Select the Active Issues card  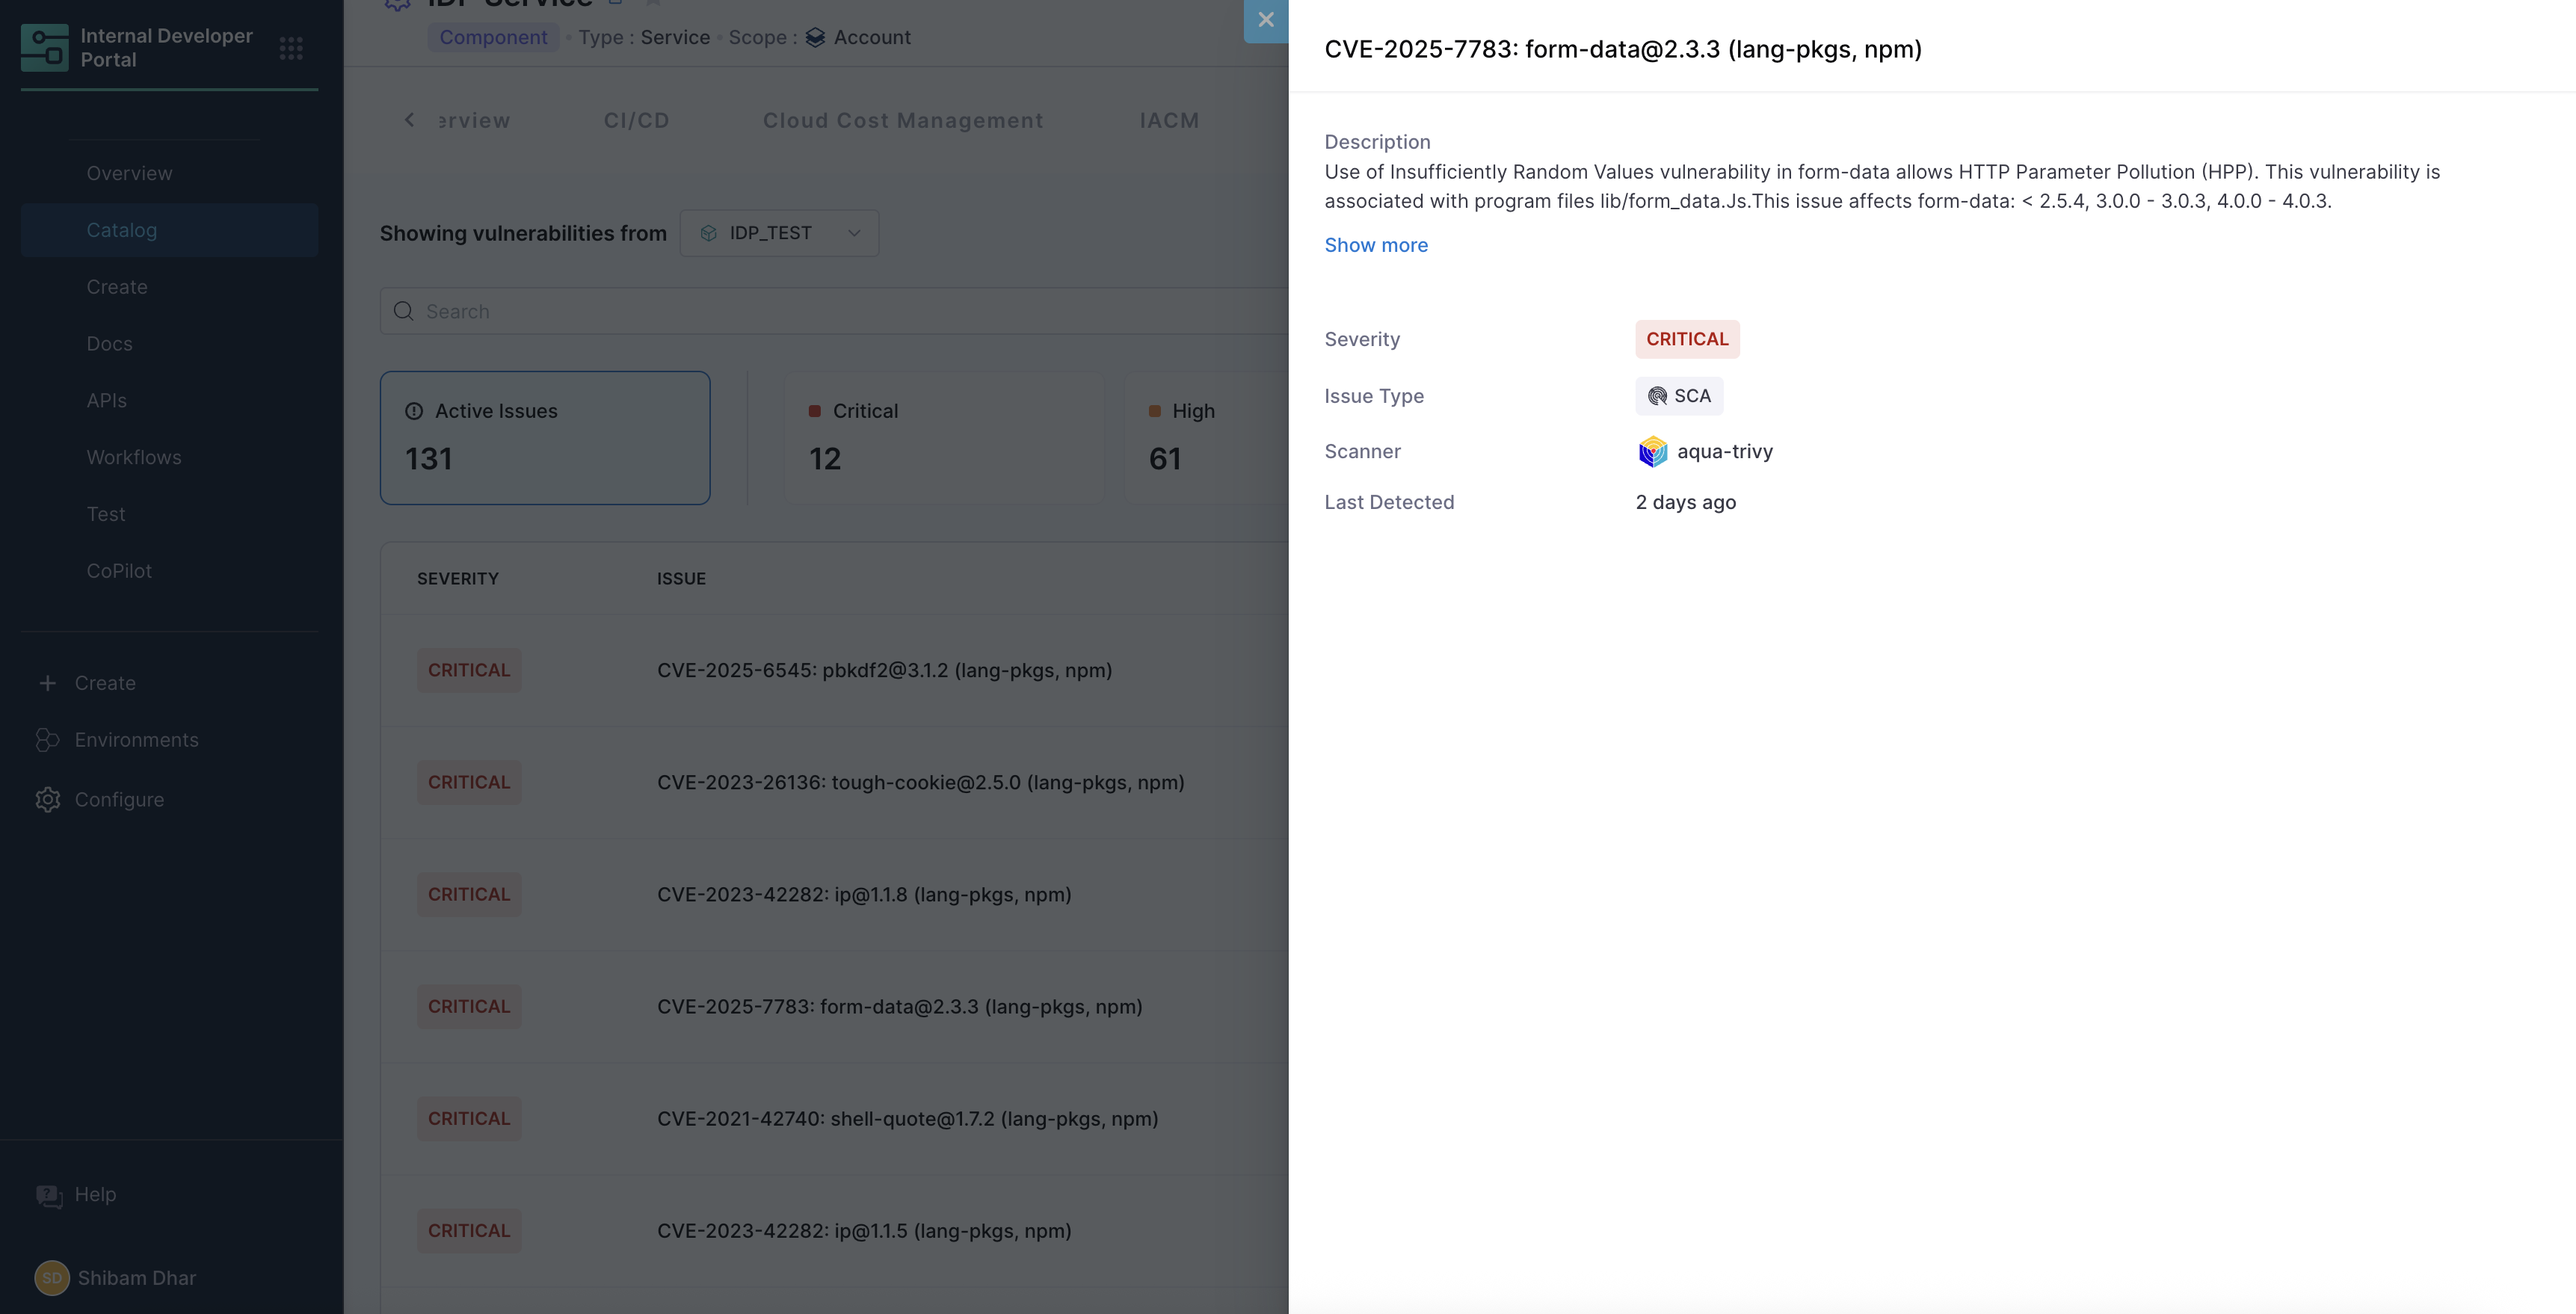pos(544,437)
